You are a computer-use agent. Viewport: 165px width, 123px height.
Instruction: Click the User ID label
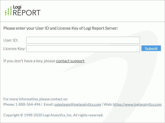click(x=11, y=40)
